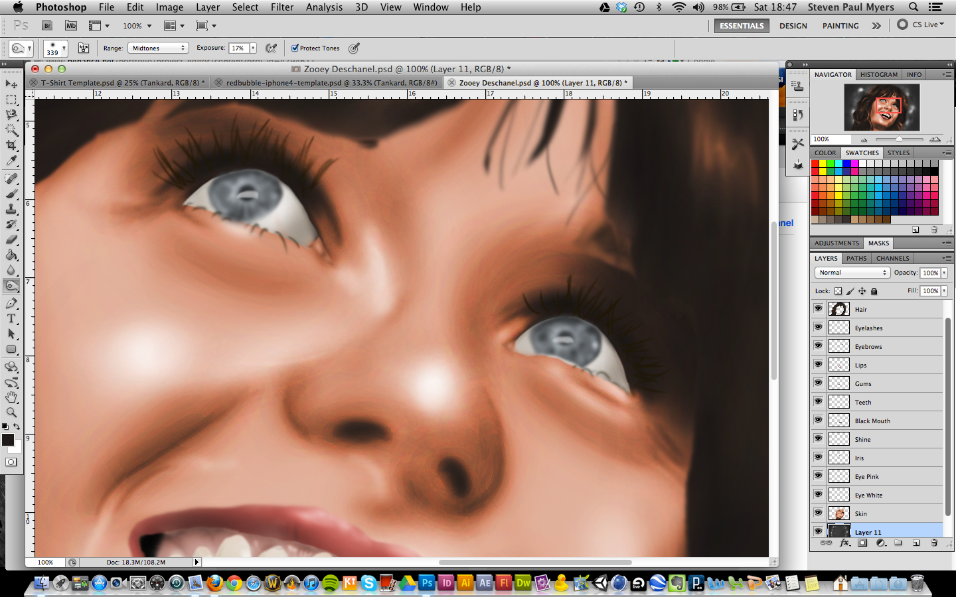This screenshot has height=597, width=956.
Task: Switch to the Essentials workspace
Action: click(x=742, y=26)
